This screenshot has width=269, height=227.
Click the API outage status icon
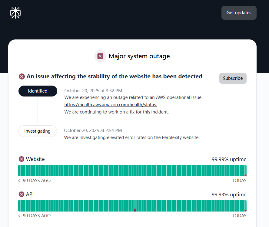(x=22, y=194)
